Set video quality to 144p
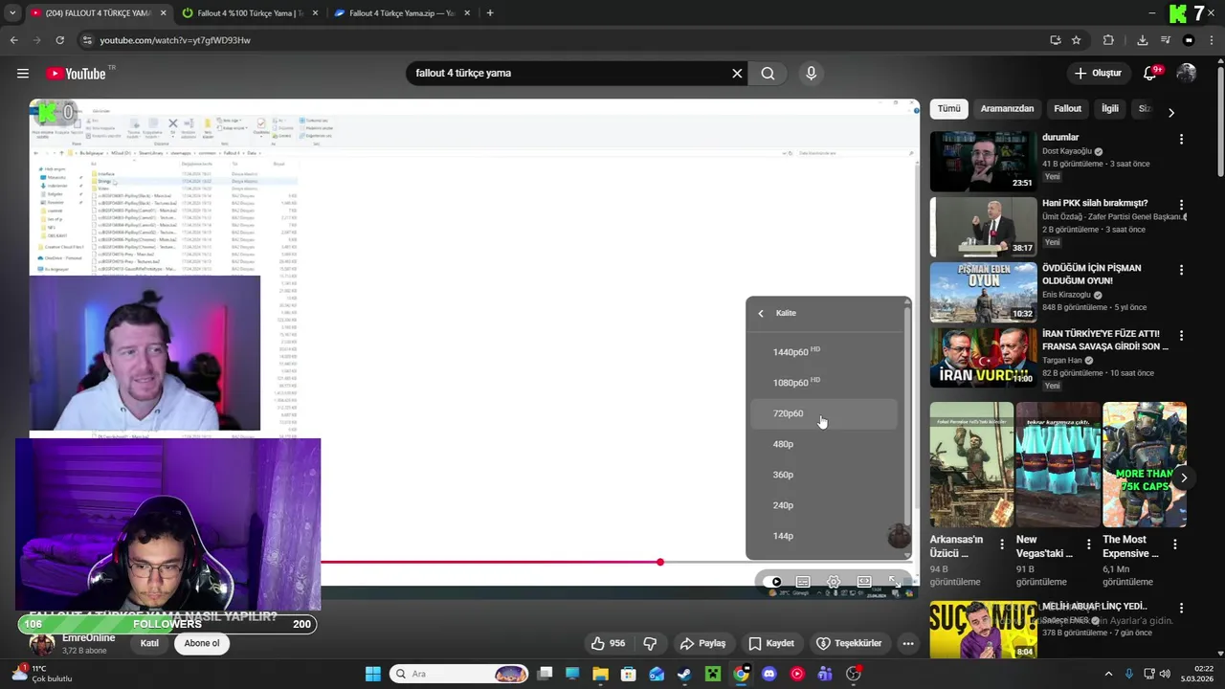 point(825,536)
